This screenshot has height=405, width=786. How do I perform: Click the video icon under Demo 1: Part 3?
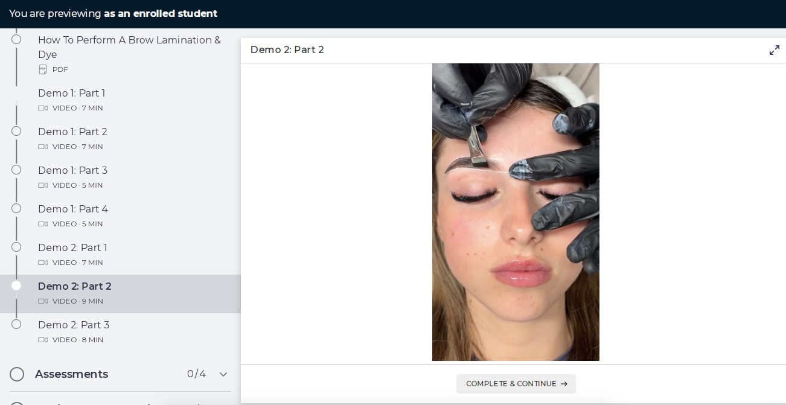[x=43, y=185]
